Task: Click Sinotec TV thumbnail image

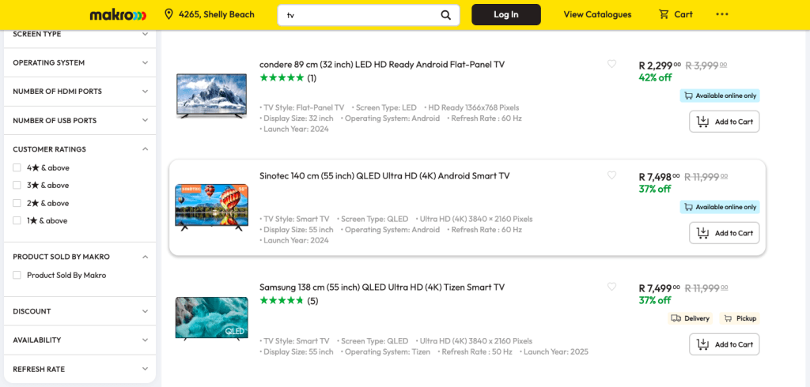Action: point(211,207)
